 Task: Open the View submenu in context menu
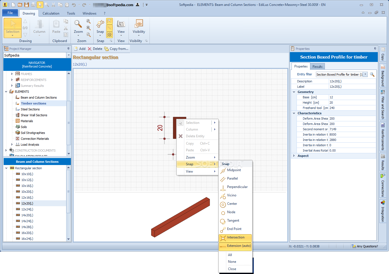tap(197, 171)
